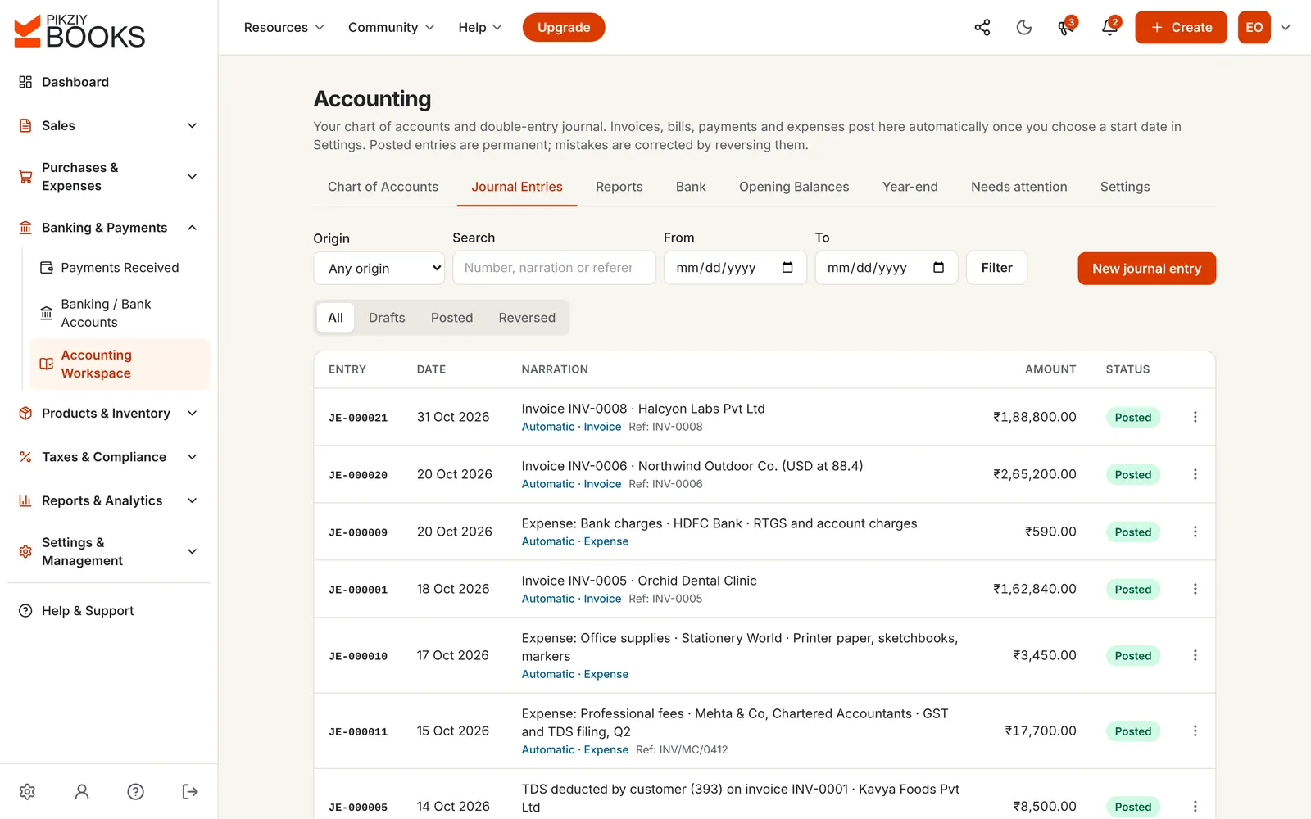1311x819 pixels.
Task: Click New journal entry button
Action: pyautogui.click(x=1146, y=269)
